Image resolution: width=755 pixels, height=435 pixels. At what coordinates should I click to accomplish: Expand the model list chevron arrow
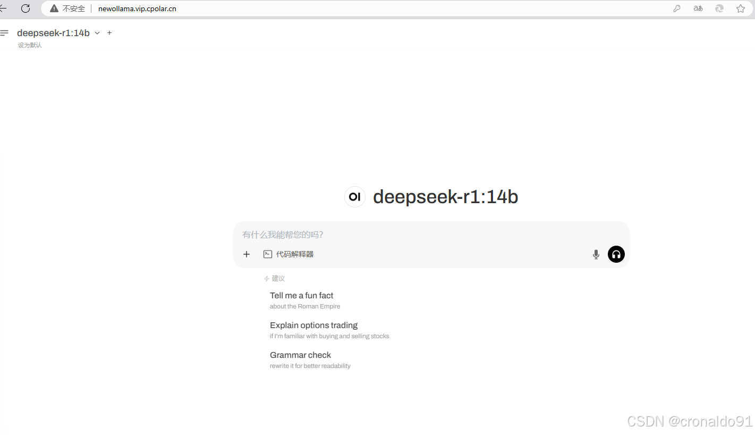tap(97, 33)
